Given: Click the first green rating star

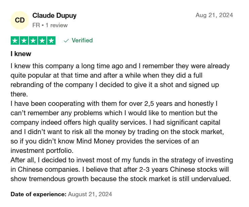Looking at the screenshot, I should tap(15, 41).
